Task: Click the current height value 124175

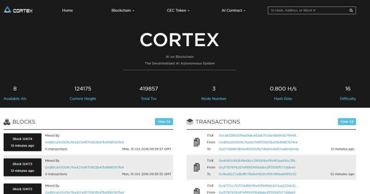Action: tap(83, 89)
